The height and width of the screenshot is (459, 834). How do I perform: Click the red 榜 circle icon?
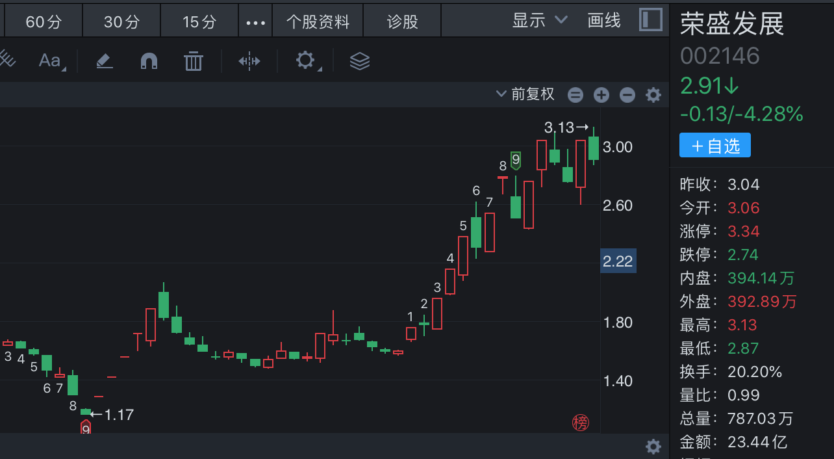[x=580, y=423]
